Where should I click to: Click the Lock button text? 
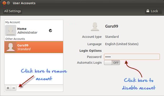point(154,11)
